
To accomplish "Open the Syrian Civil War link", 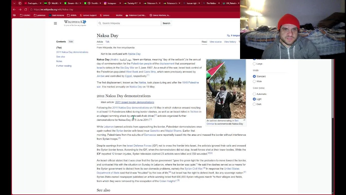I will pyautogui.click(x=193, y=169).
